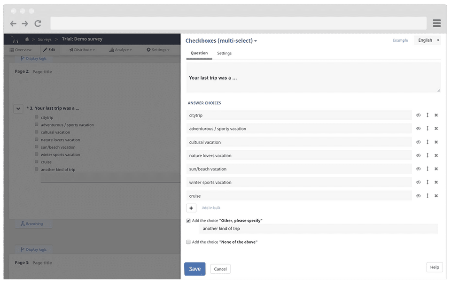Hide the cultural vacation answer choice
Image resolution: width=451 pixels, height=285 pixels.
click(419, 142)
